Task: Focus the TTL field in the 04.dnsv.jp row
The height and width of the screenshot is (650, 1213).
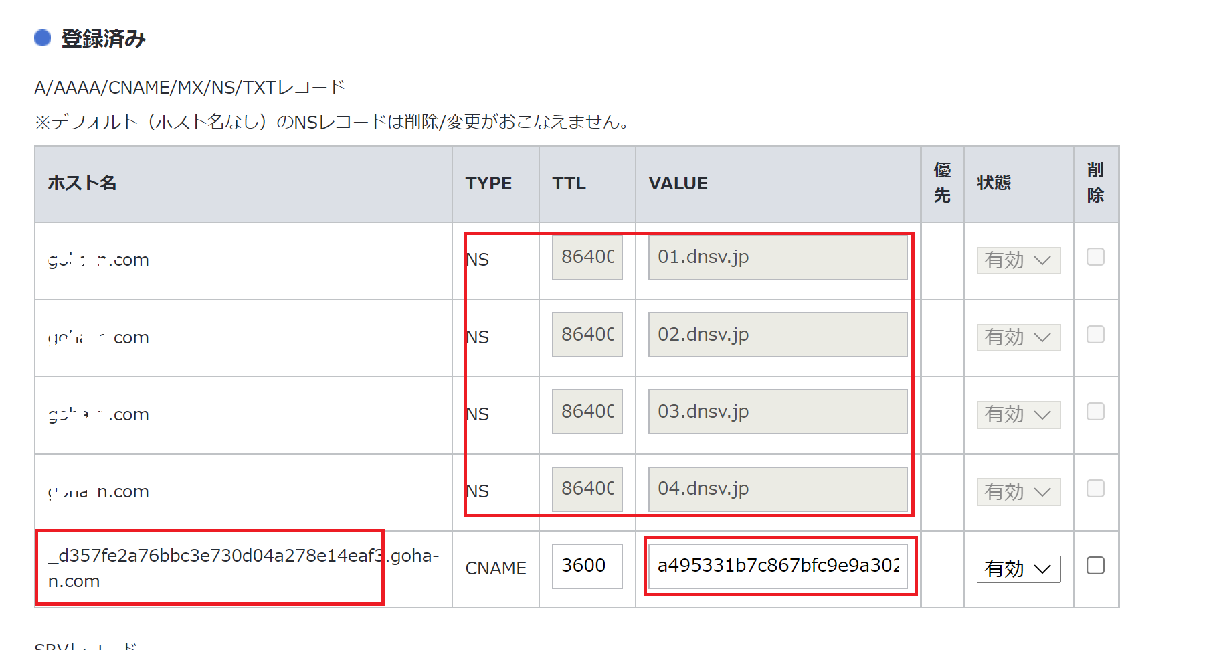Action: pos(587,489)
